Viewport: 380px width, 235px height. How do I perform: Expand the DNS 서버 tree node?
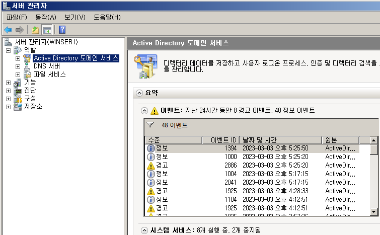(x=18, y=66)
